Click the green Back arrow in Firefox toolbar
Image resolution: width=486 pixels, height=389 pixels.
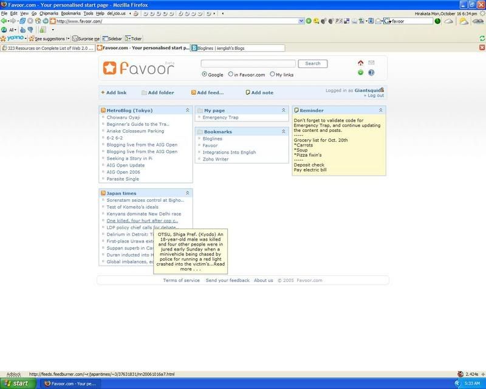click(4, 21)
